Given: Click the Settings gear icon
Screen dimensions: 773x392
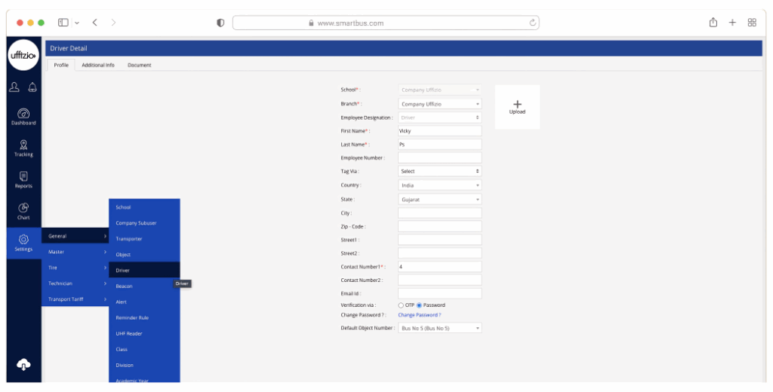Looking at the screenshot, I should click(23, 240).
